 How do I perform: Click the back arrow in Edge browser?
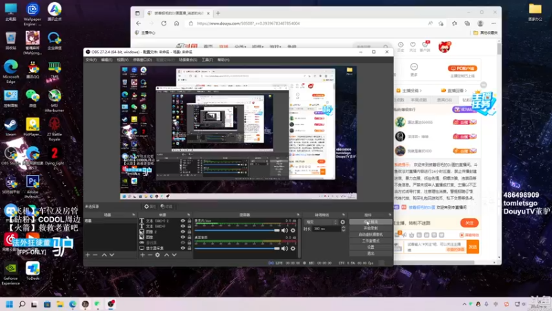point(139,23)
